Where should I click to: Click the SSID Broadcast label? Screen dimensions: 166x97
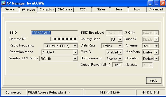tap(92, 33)
